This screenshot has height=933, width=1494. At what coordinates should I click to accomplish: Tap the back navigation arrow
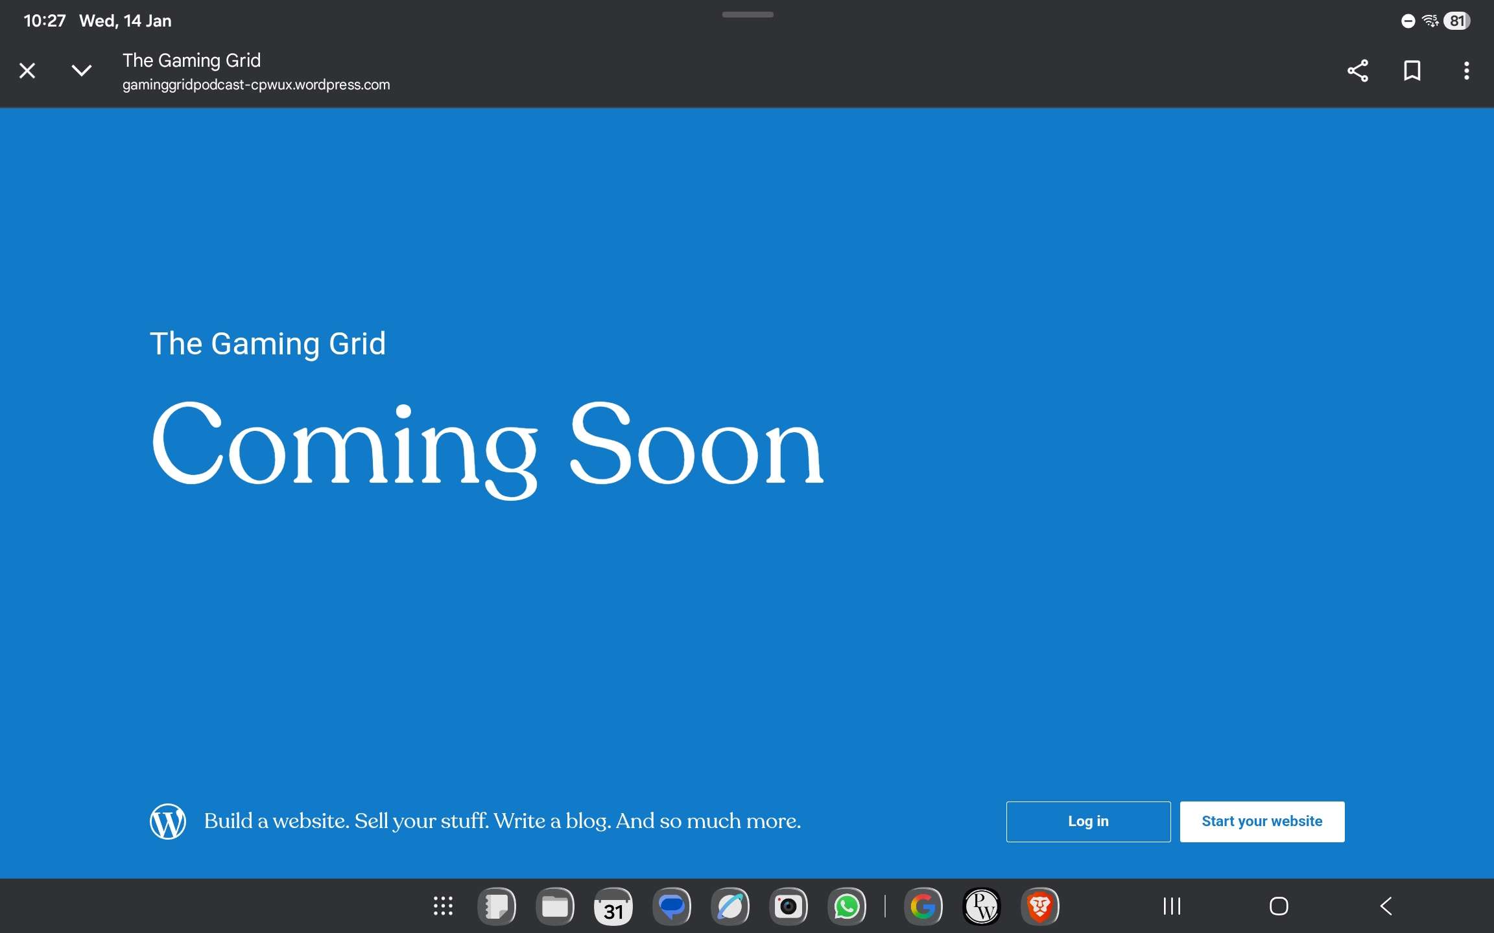click(x=1386, y=906)
